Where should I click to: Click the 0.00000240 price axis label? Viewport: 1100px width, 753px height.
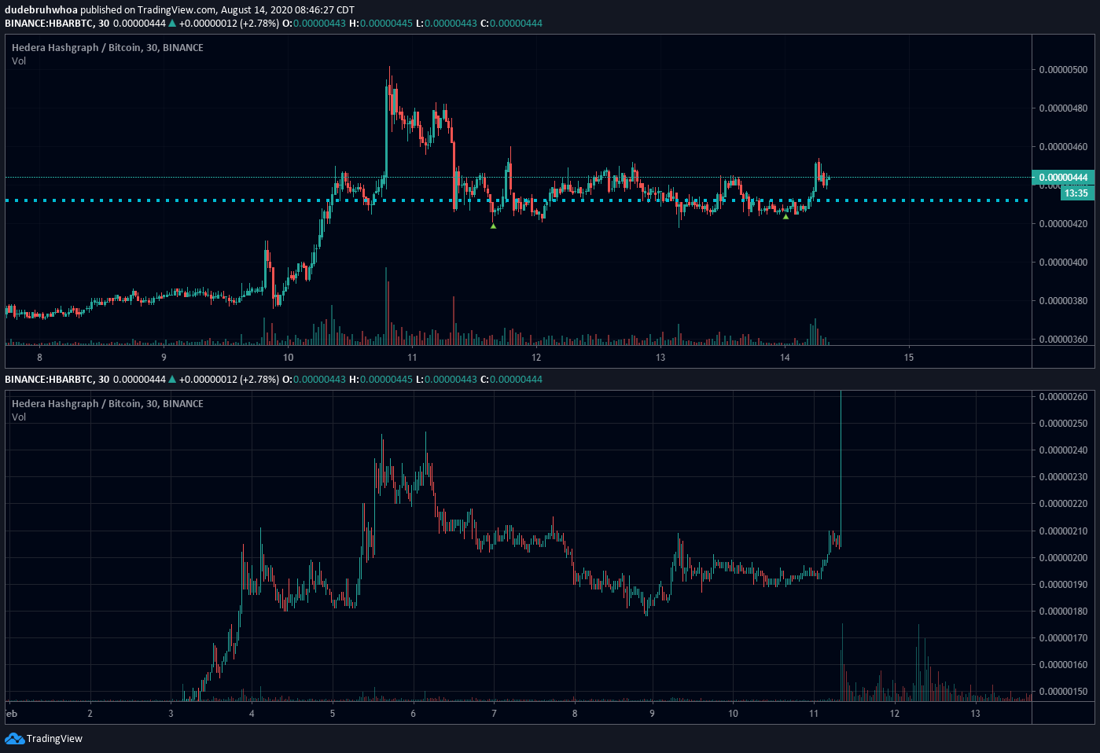pyautogui.click(x=1063, y=450)
